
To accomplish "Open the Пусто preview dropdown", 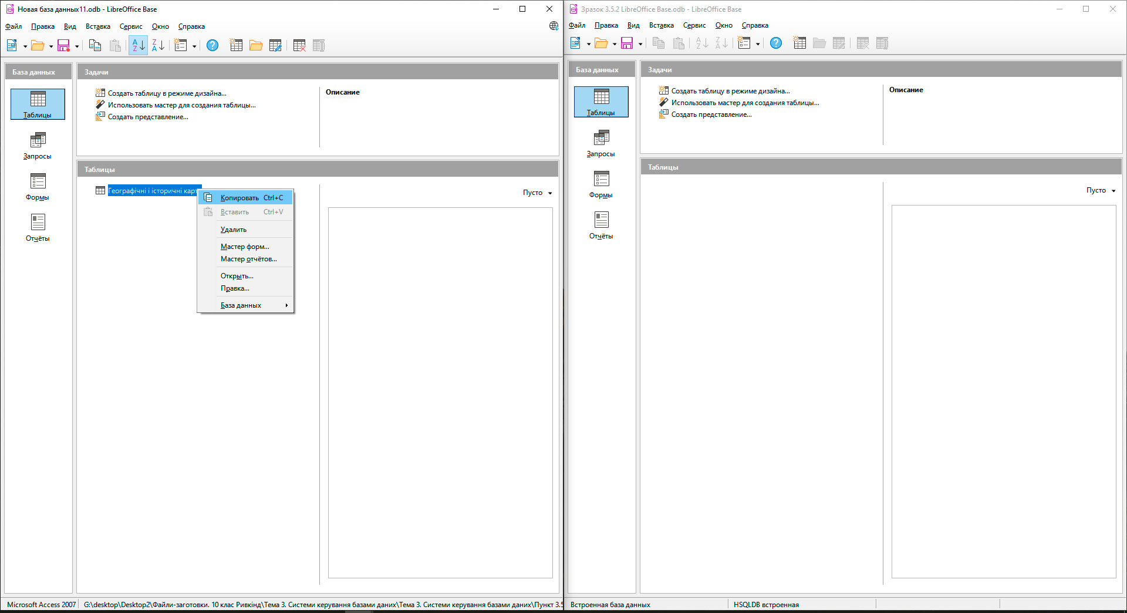I will (x=549, y=193).
